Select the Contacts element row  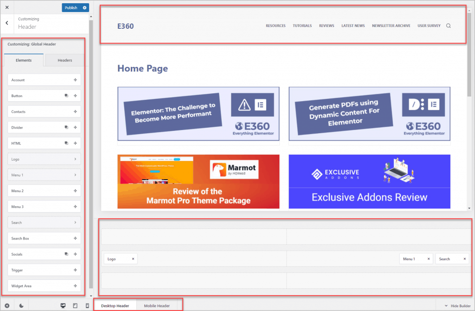coord(44,111)
